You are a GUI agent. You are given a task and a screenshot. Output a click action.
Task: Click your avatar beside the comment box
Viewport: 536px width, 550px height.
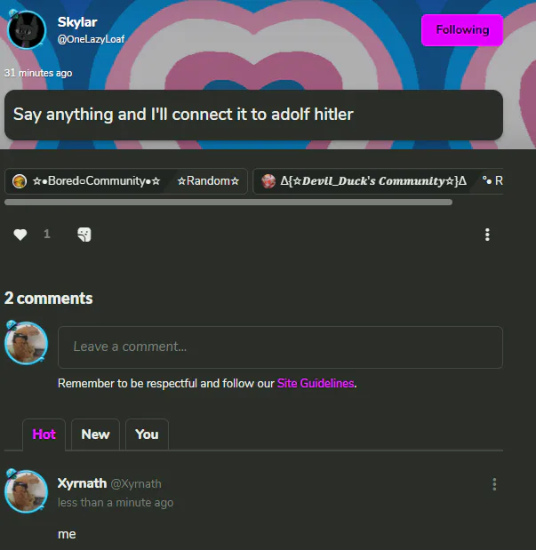tap(26, 343)
